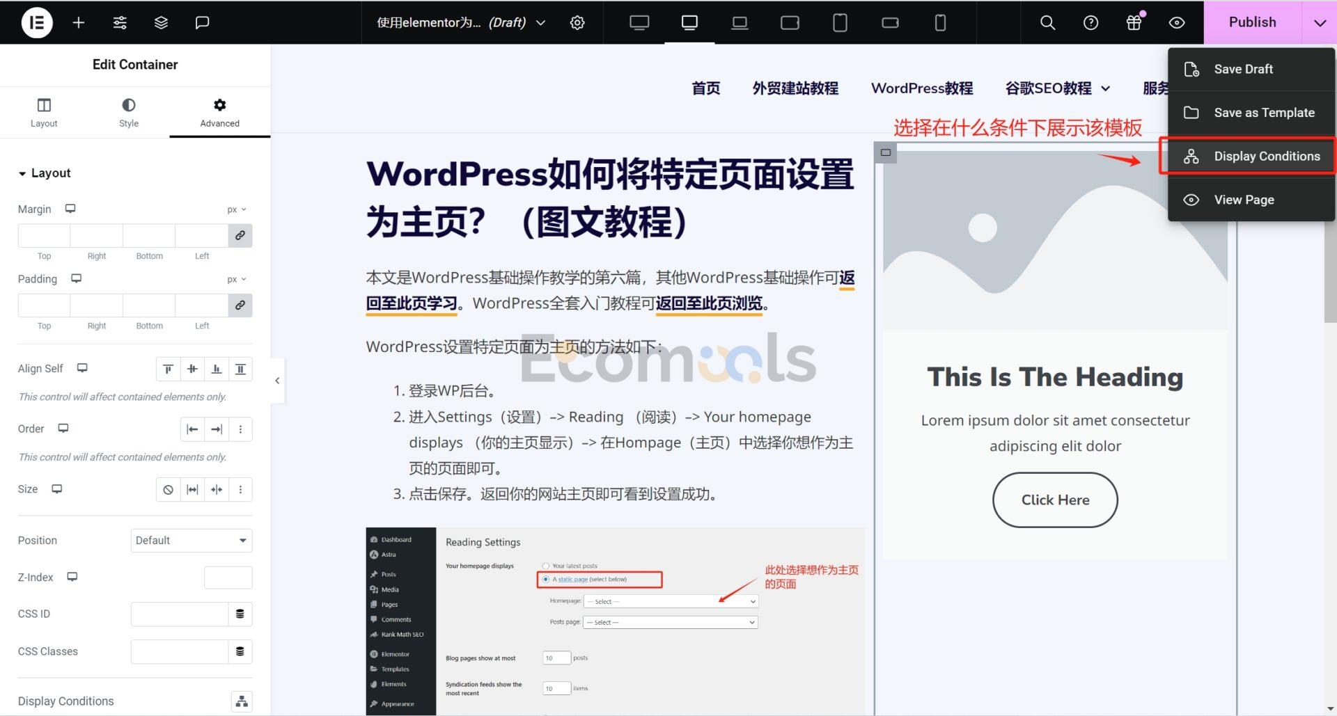Open Margin responsive device icon
Viewport: 1337px width, 716px height.
pyautogui.click(x=70, y=209)
